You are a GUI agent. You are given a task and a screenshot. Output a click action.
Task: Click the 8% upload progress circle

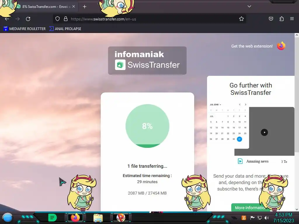[x=147, y=126]
